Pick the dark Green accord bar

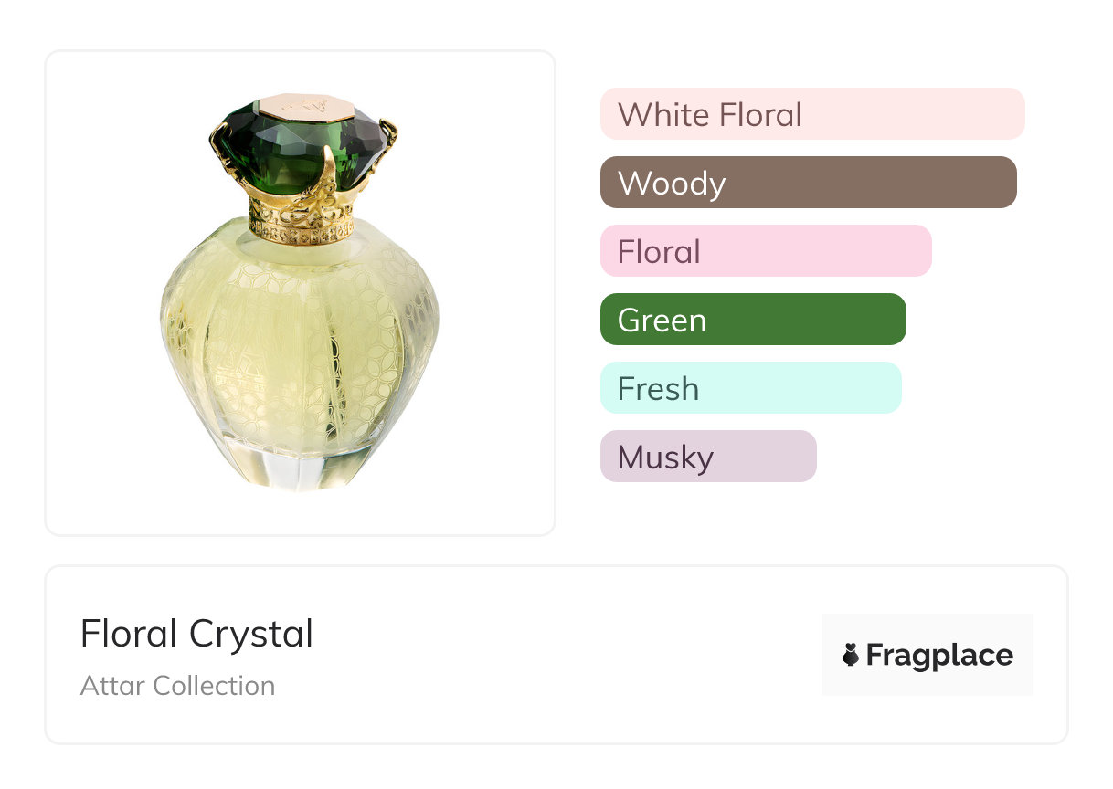click(x=753, y=320)
